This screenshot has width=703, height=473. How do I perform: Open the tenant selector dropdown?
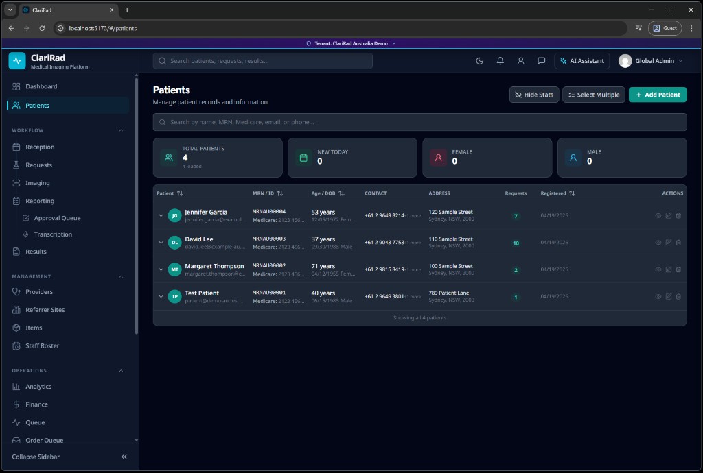tap(351, 43)
